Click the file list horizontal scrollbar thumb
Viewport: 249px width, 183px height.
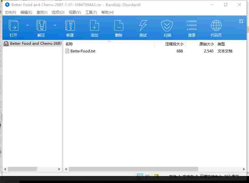point(133,169)
